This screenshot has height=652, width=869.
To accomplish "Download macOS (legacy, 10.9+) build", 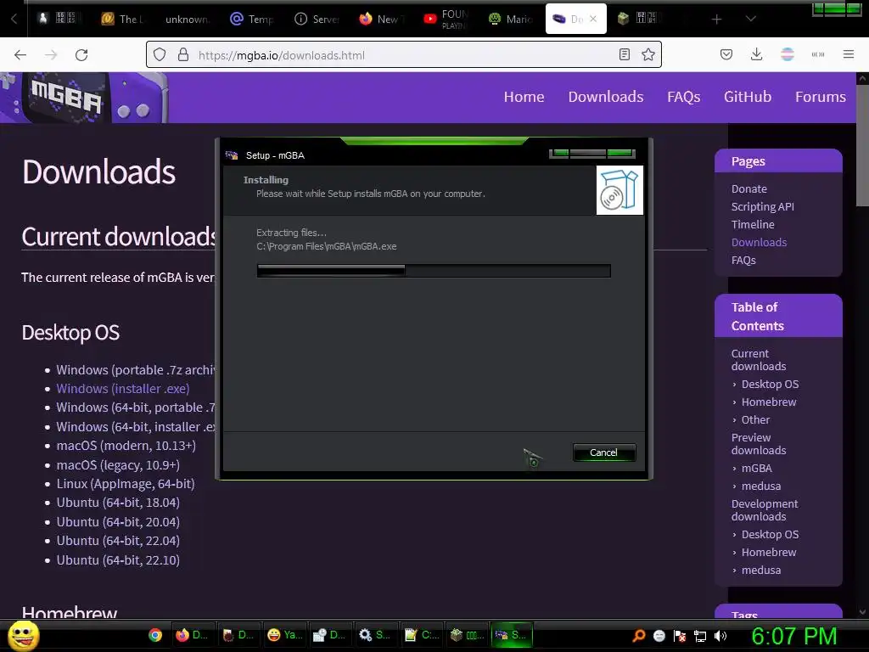I will (x=117, y=465).
